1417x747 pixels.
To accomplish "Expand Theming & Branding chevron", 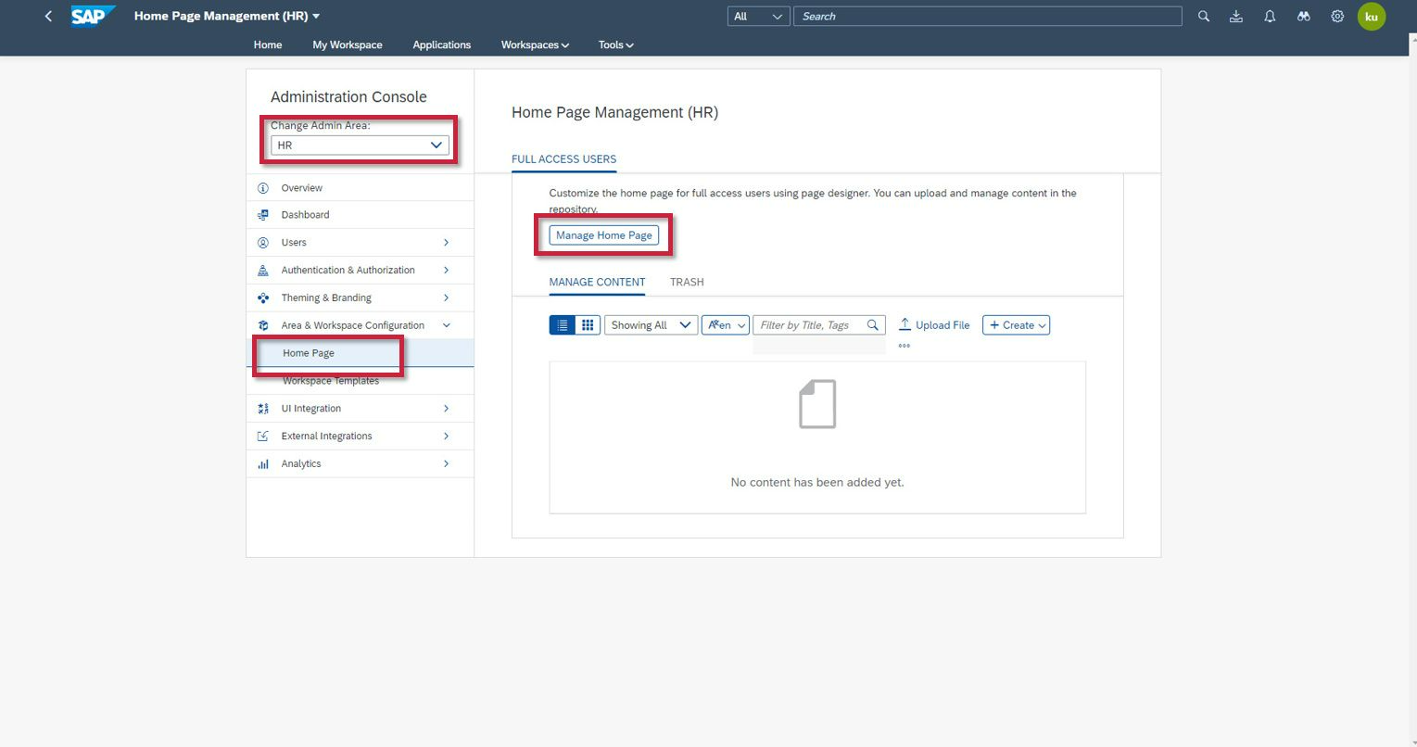I will (x=446, y=298).
